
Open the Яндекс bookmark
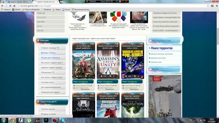57,10
